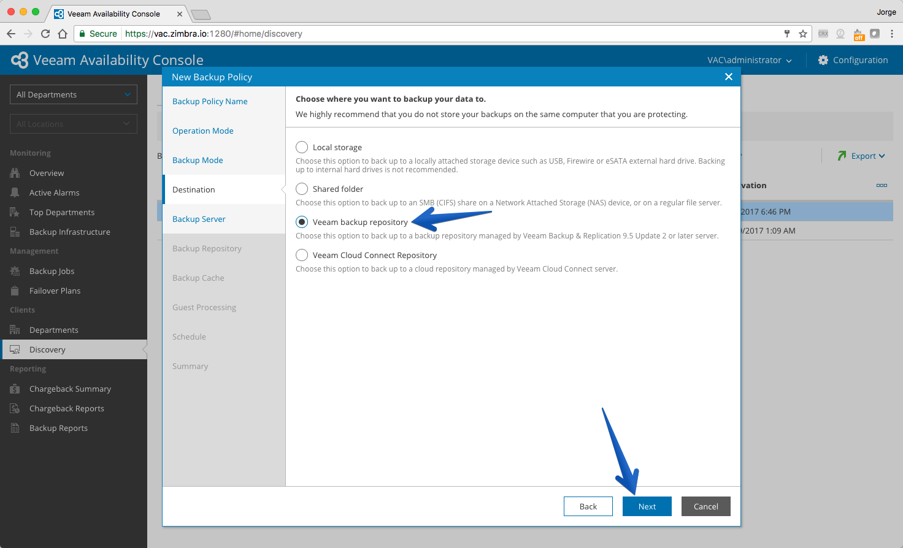Click the Backup Jobs gear icon
Viewport: 903px width, 548px height.
pyautogui.click(x=15, y=271)
